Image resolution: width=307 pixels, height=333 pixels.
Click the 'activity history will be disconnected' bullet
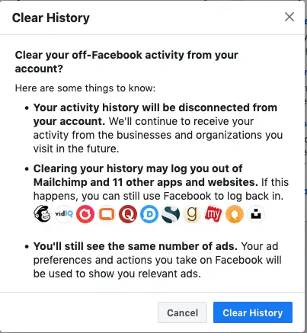pos(158,128)
